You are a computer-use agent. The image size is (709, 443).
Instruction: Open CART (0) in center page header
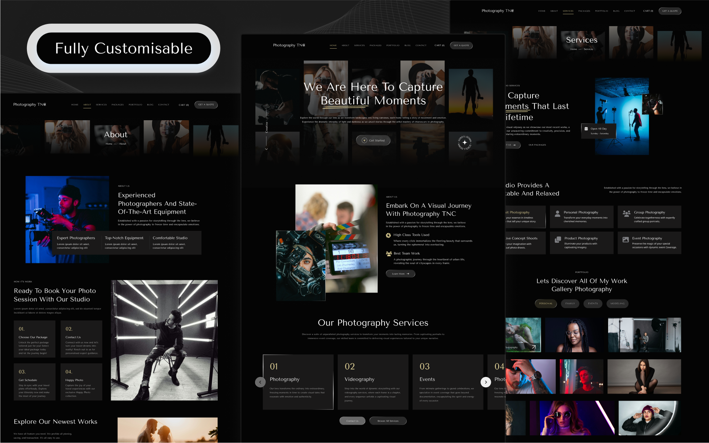coord(440,45)
